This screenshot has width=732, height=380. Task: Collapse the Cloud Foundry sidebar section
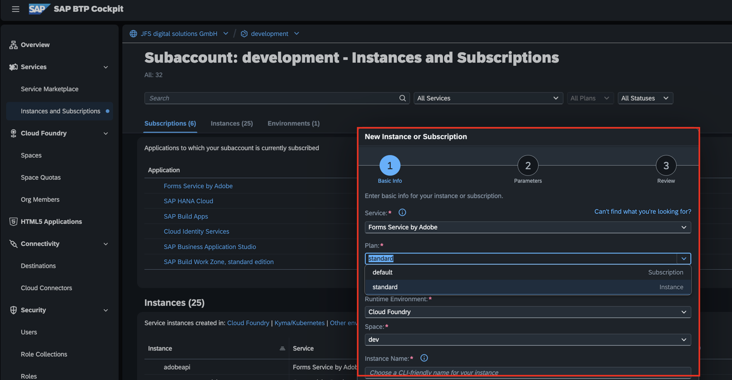[106, 133]
